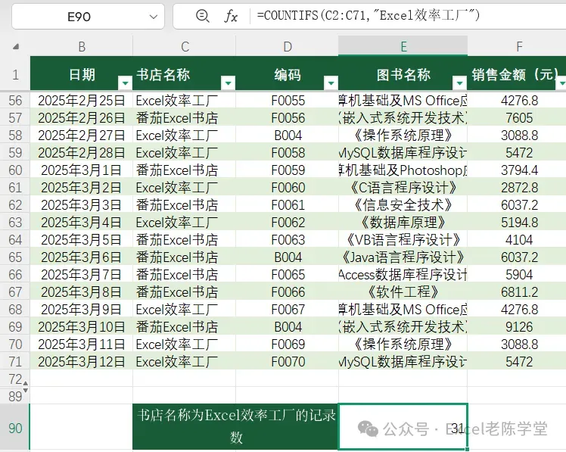The image size is (566, 452).
Task: Click code cell F0067
Action: pos(288,310)
